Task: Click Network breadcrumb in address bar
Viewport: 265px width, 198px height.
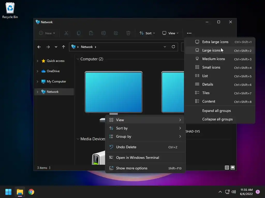Action: click(x=87, y=47)
